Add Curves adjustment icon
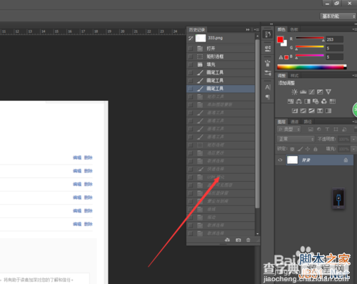Image resolution: width=357 pixels, height=284 pixels. tap(311, 92)
